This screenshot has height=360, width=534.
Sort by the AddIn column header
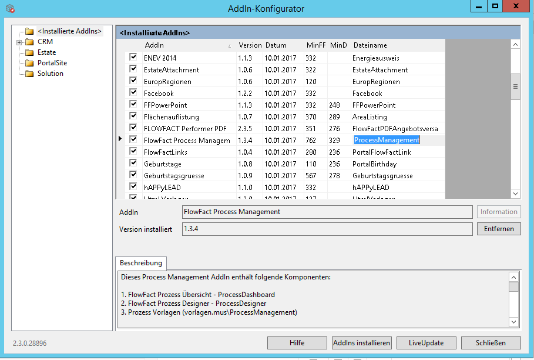click(x=189, y=45)
